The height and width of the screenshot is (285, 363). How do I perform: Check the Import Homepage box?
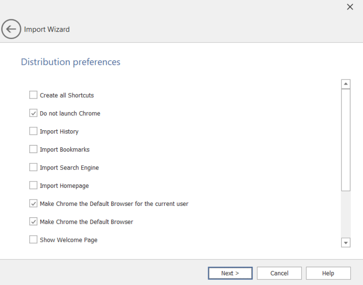[33, 185]
